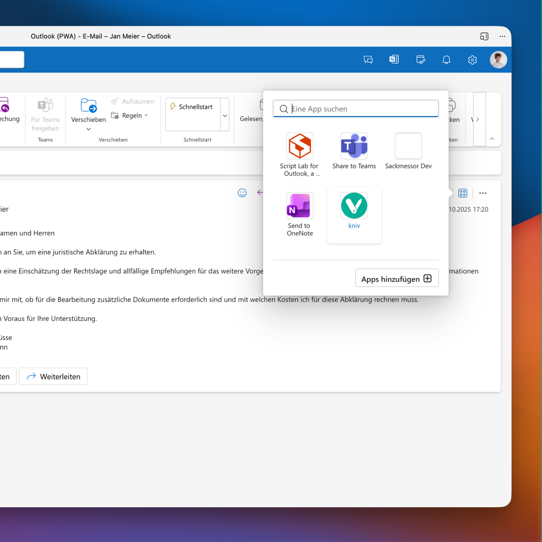The image size is (542, 542).
Task: React with the smiley emoji icon
Action: point(242,193)
